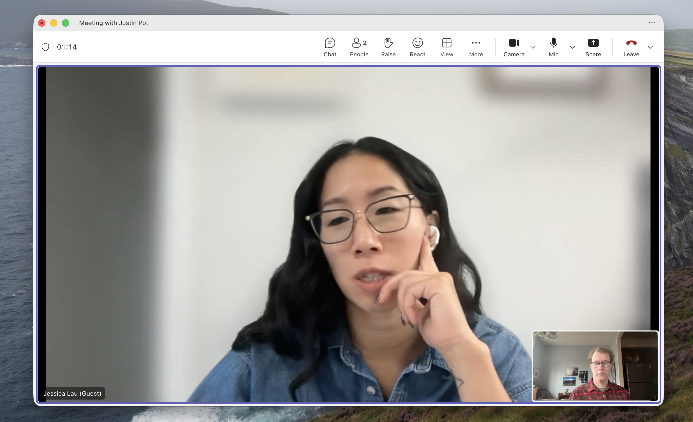
Task: Start sharing your screen
Action: 593,47
